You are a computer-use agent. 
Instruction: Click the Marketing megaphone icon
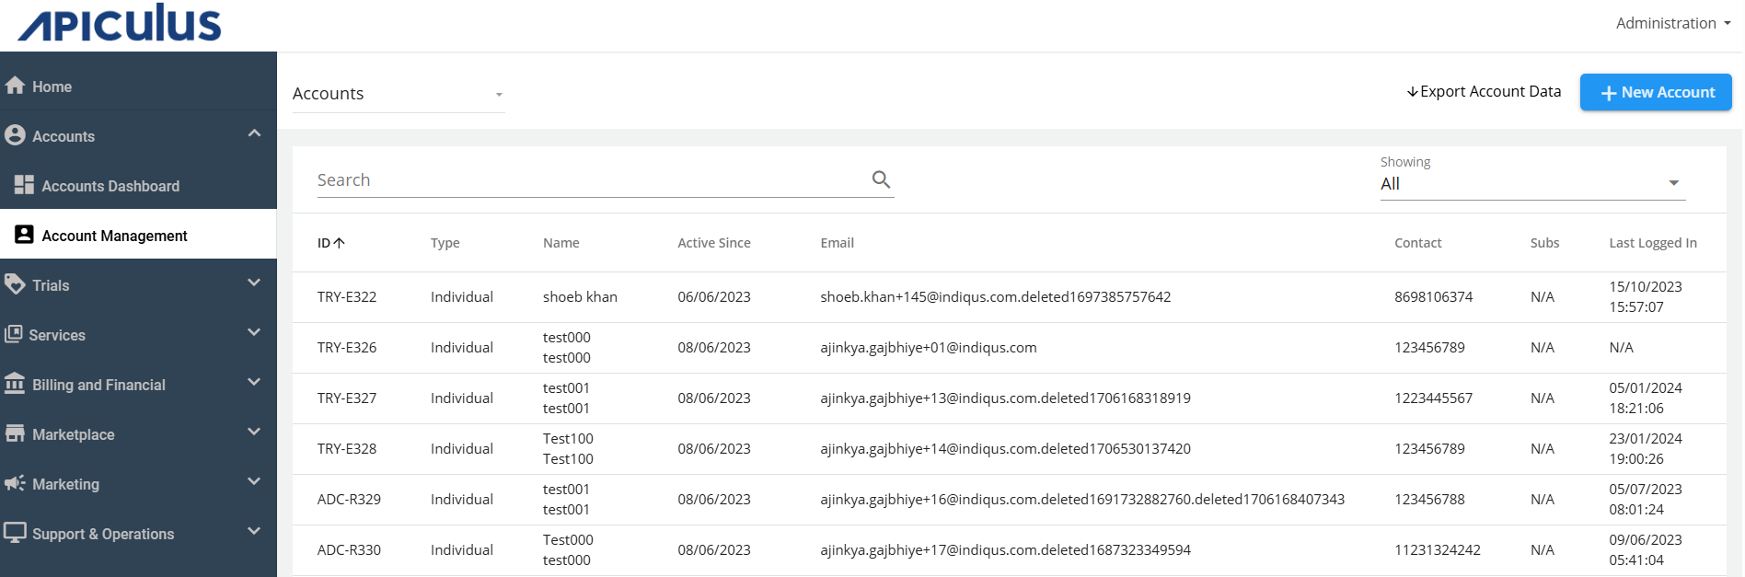tap(15, 483)
